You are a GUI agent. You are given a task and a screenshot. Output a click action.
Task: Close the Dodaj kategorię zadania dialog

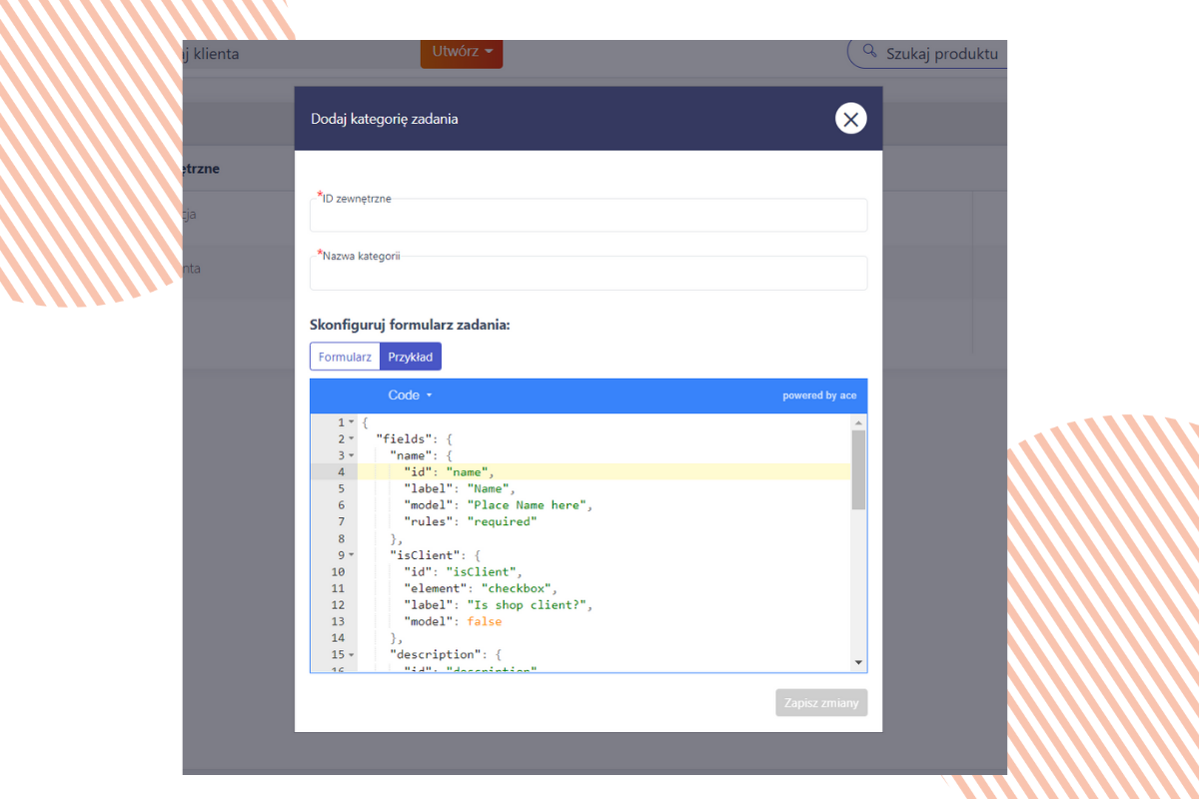[851, 119]
